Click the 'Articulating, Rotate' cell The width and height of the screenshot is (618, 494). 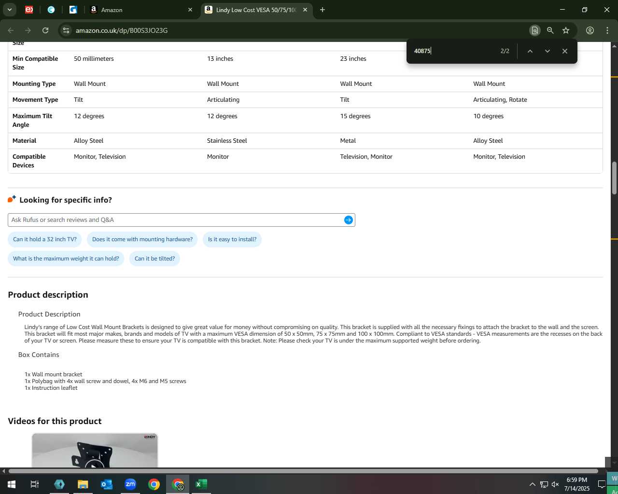coord(500,100)
